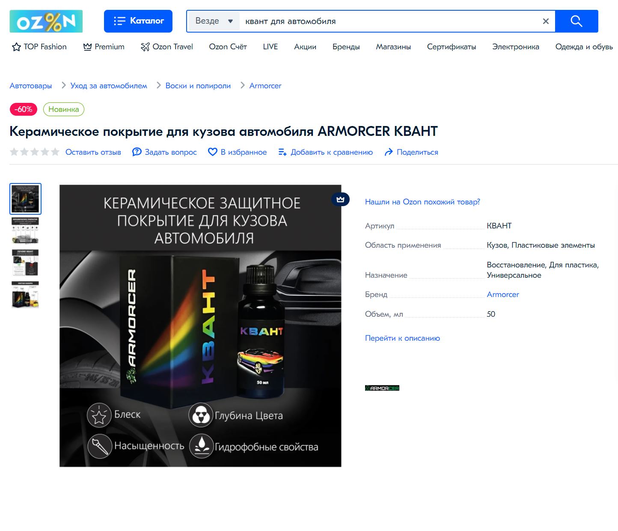This screenshot has width=618, height=531.
Task: Click the -60% discount badge
Action: (x=24, y=109)
